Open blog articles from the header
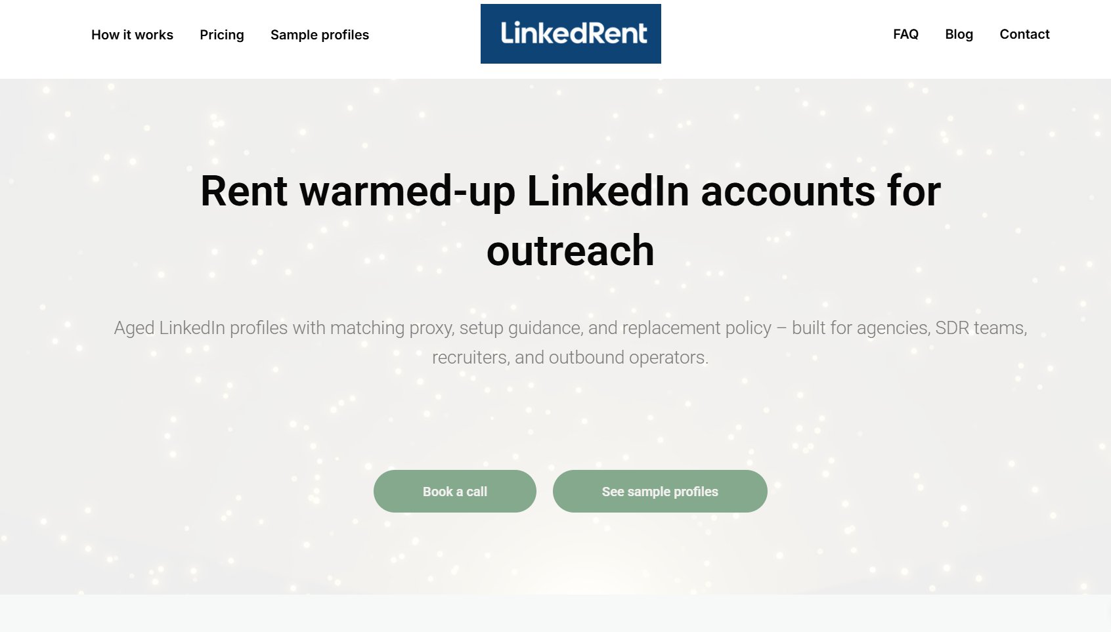 (959, 34)
